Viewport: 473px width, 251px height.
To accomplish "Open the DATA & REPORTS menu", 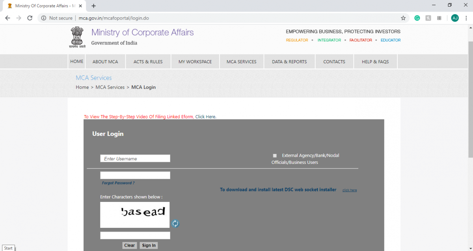I will pyautogui.click(x=289, y=61).
